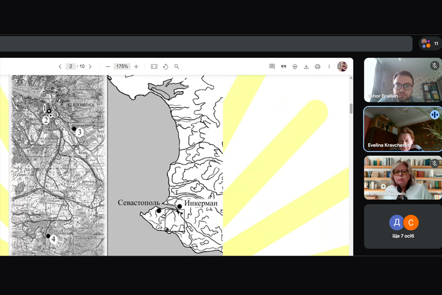The height and width of the screenshot is (295, 442).
Task: Select Evelina Kravchenko's video tile
Action: click(403, 129)
